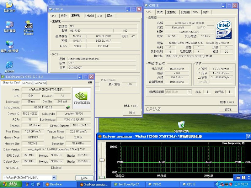This screenshot has width=251, height=188.
Task: Switch to the Sensors tab in GPU-Z
Action: 27,83
